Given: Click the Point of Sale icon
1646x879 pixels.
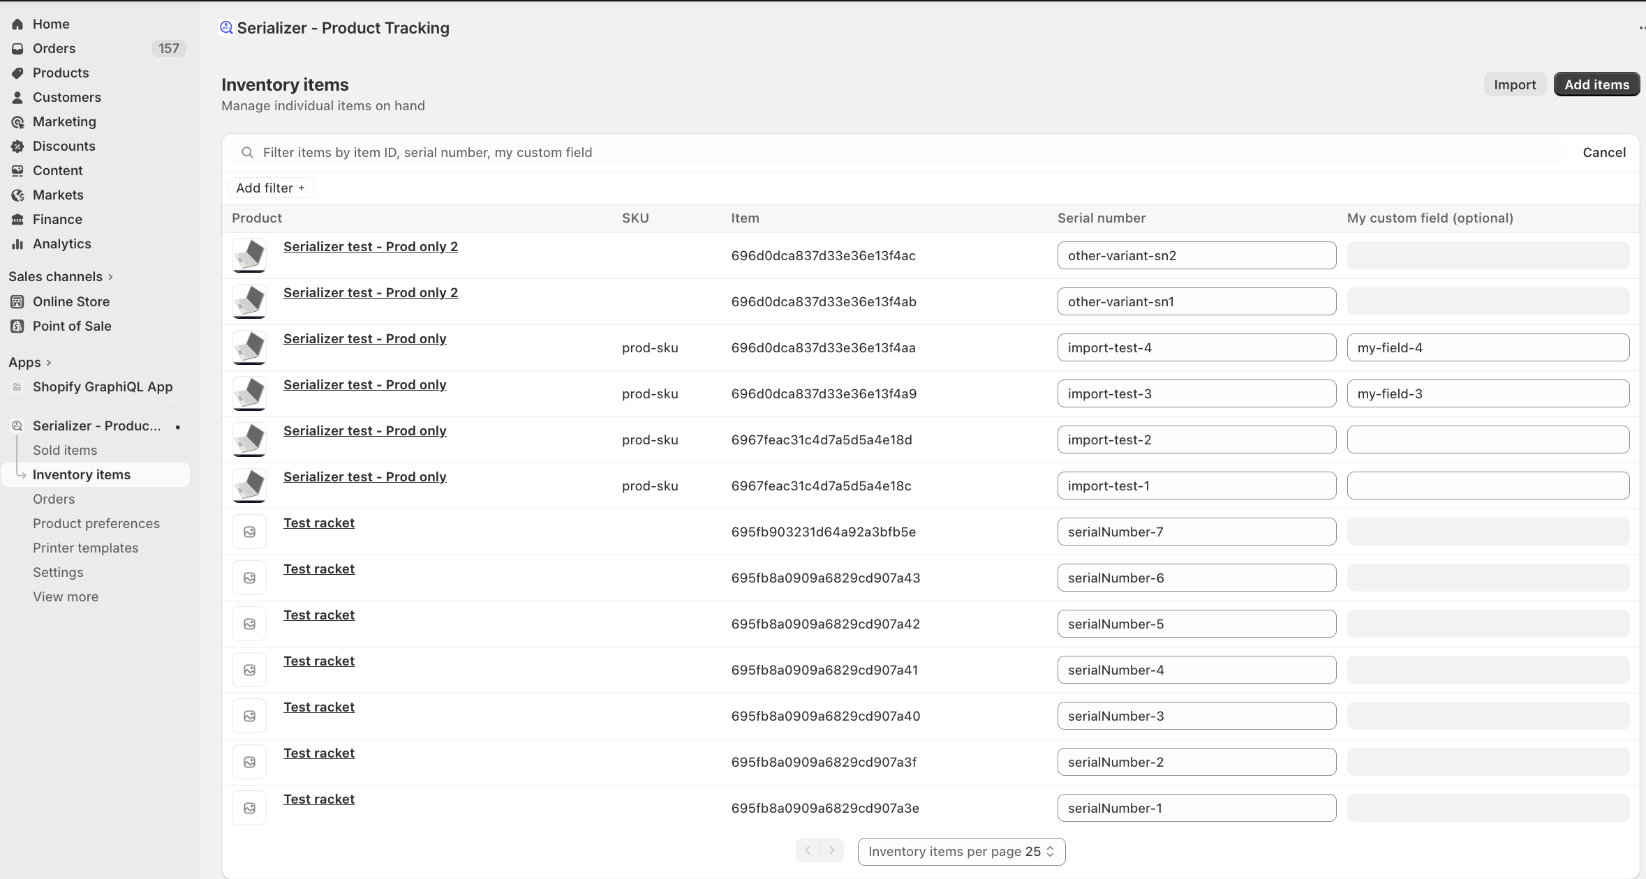Looking at the screenshot, I should (17, 326).
